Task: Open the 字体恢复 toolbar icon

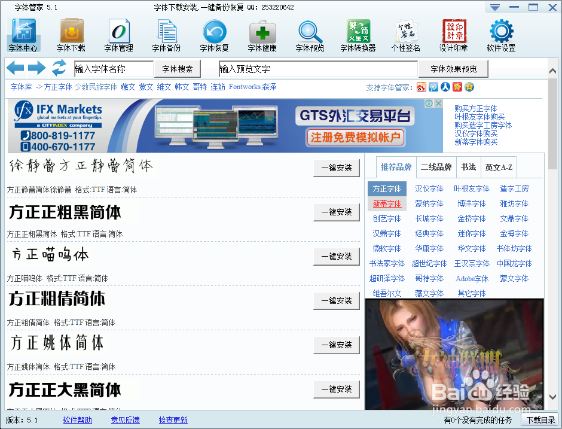Action: click(x=214, y=35)
